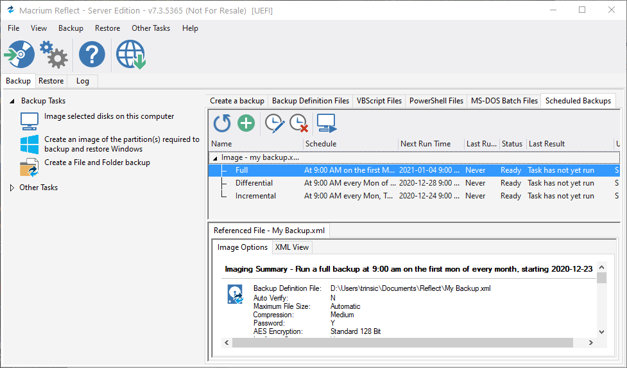Image resolution: width=627 pixels, height=368 pixels.
Task: Open the Backup menu
Action: click(71, 28)
